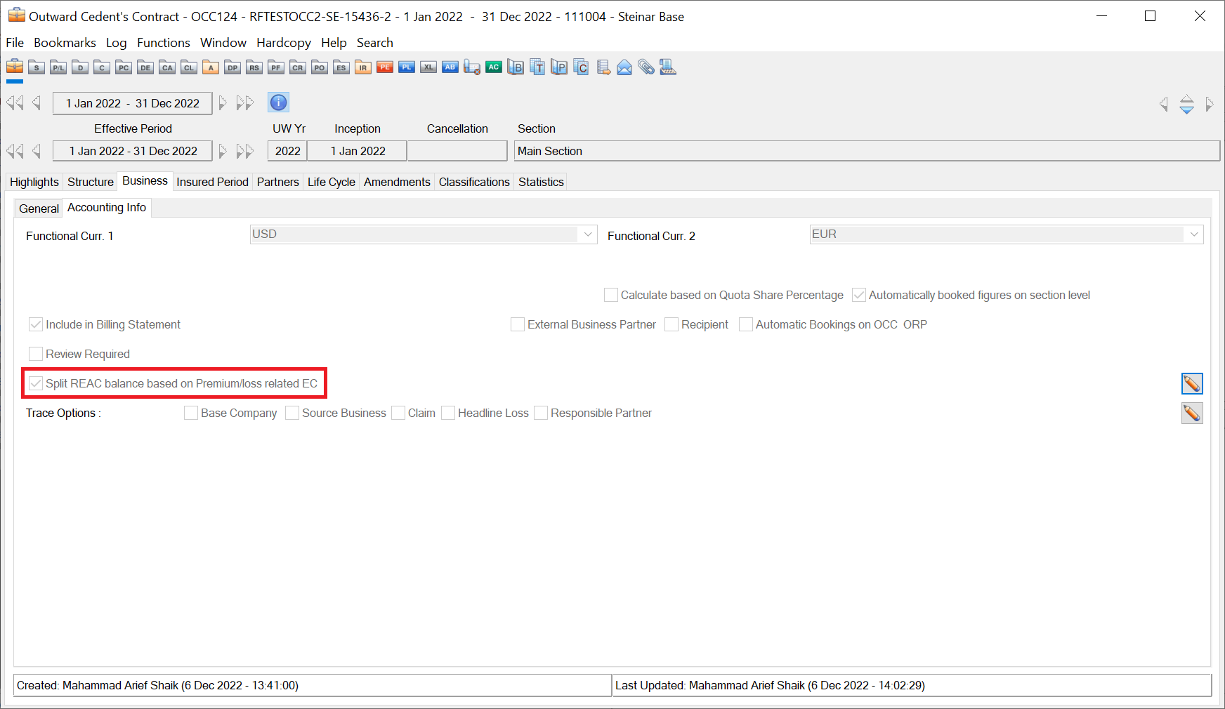Click the blue information icon
Viewport: 1225px width, 709px height.
[x=279, y=102]
